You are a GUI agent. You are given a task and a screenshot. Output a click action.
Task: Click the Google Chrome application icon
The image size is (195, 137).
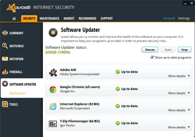click(x=53, y=89)
